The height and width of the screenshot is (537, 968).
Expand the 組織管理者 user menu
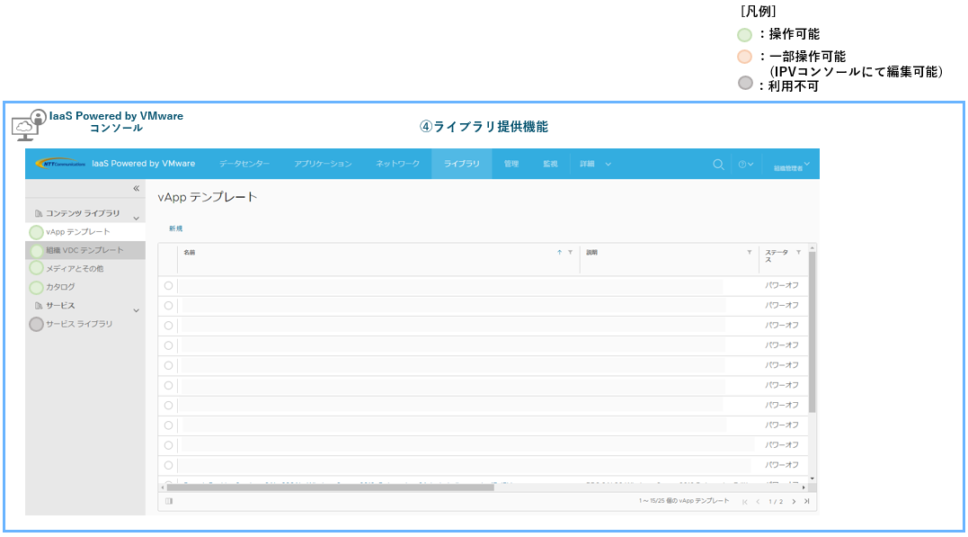[x=792, y=165]
